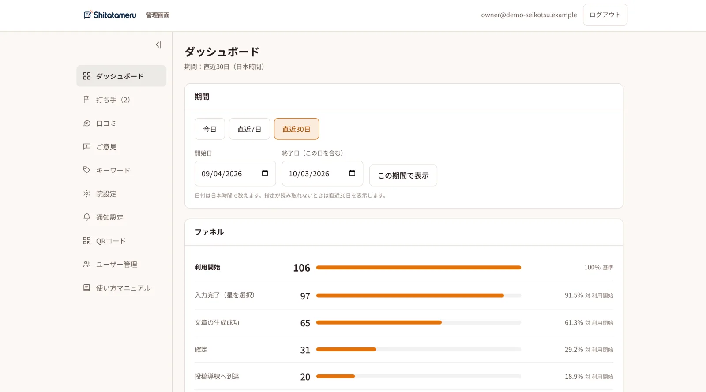Open calendar picker for end date
Viewport: 706px width, 392px height.
(x=352, y=173)
